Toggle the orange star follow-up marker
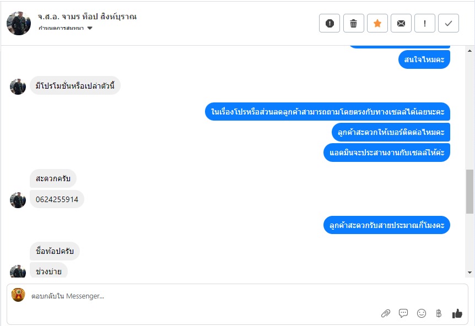Screen dimensions: 475x326 coord(377,23)
